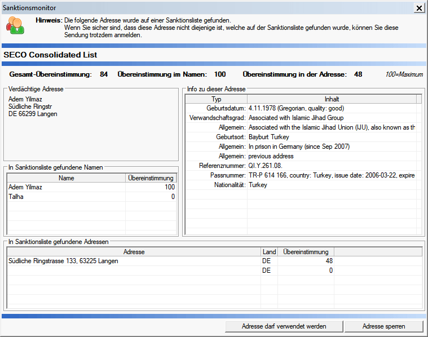
Task: Click suspicious address line 'DE 66299 Langen'
Action: click(33, 114)
